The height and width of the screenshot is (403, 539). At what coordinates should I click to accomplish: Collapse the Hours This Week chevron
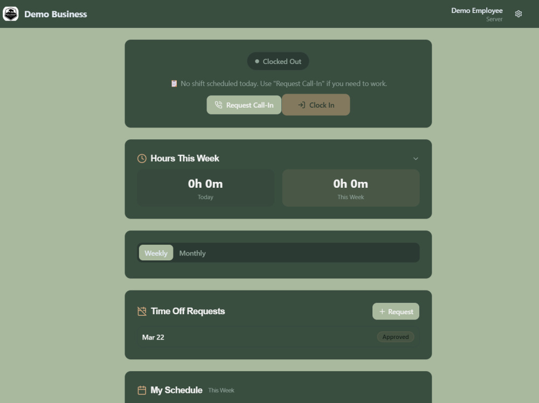click(x=416, y=159)
